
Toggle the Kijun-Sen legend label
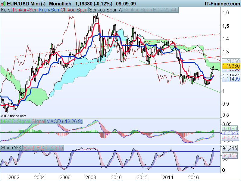click(x=49, y=10)
